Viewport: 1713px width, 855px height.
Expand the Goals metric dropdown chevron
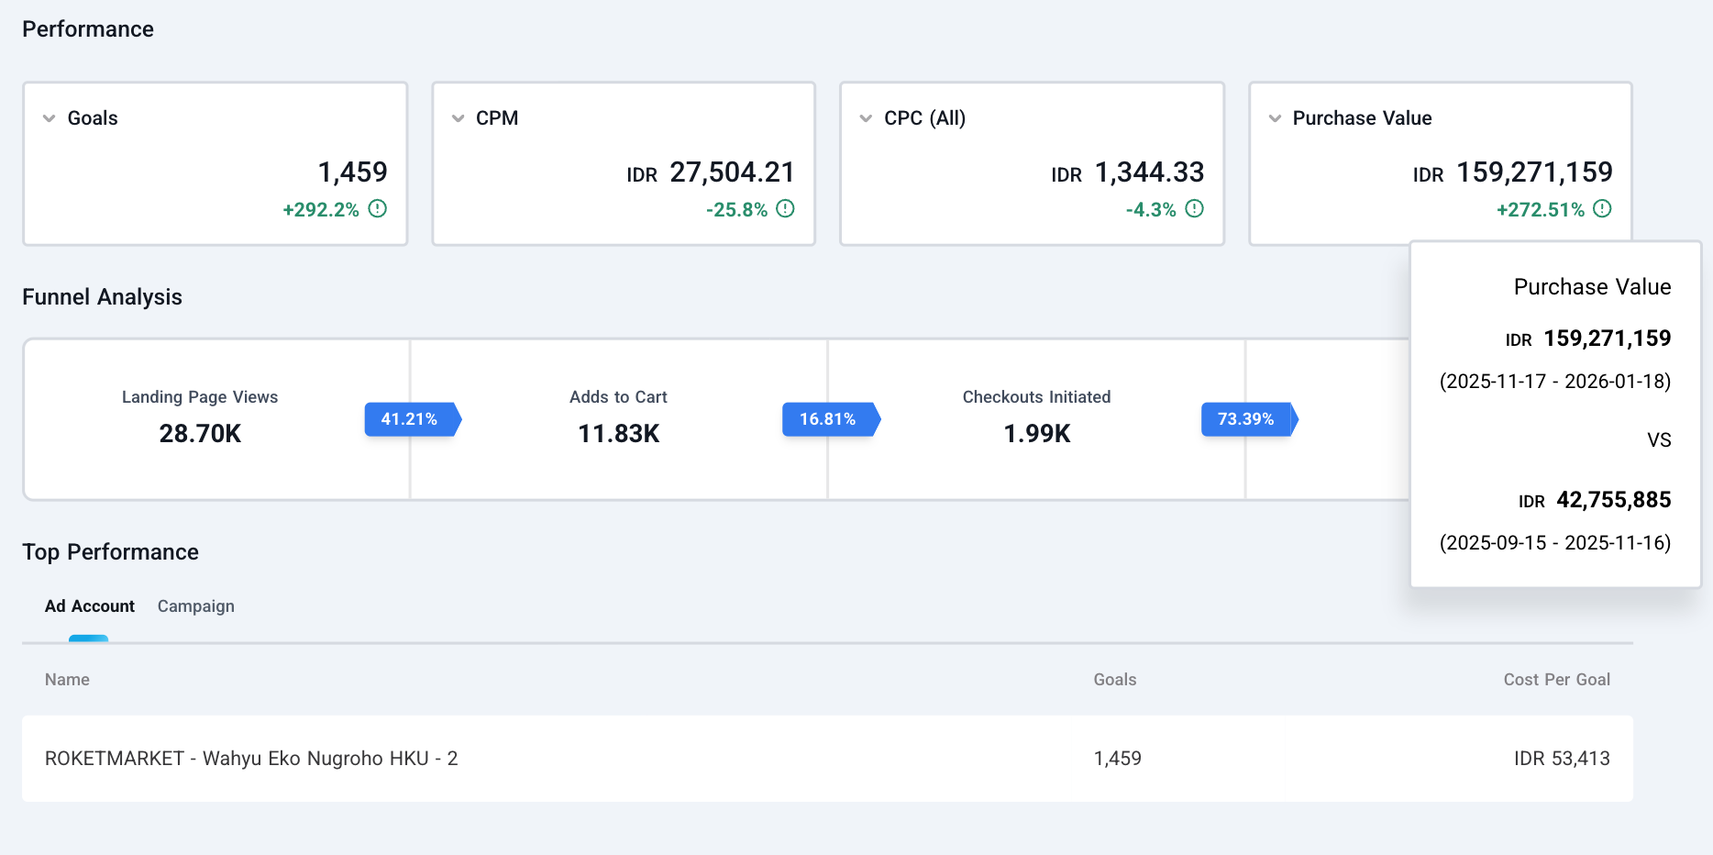[x=50, y=118]
